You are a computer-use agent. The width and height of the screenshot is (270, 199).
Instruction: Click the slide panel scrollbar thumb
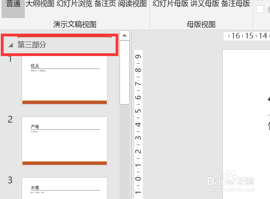coord(124,72)
